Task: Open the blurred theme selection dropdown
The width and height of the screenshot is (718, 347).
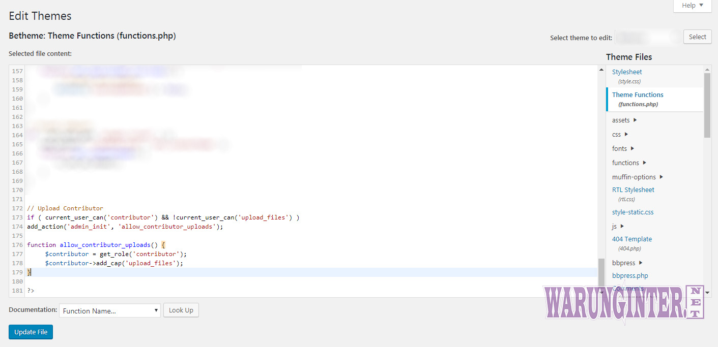Action: pos(647,37)
